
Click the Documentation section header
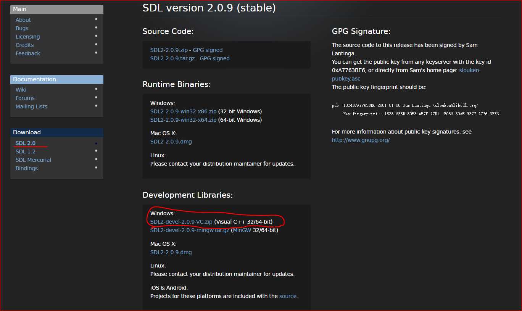[x=57, y=79]
